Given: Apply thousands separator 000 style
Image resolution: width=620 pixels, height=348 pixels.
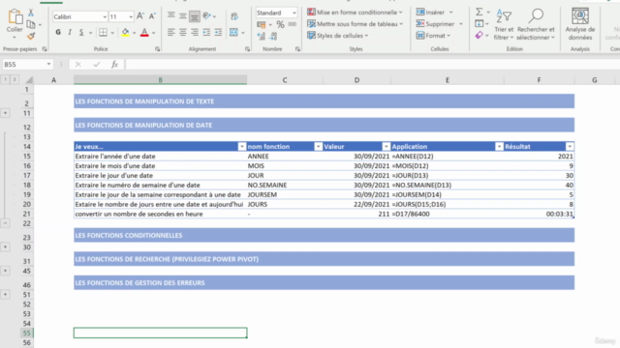Looking at the screenshot, I should 293,24.
